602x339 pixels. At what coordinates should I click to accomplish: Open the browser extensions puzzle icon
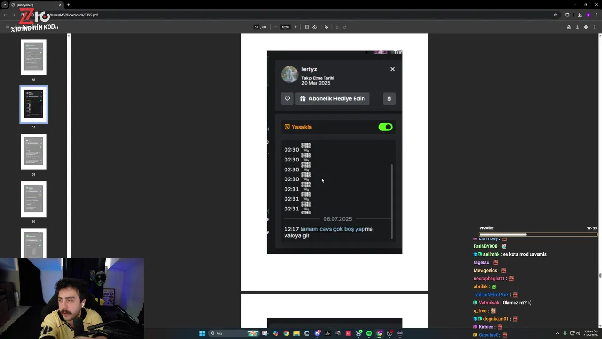tap(567, 15)
